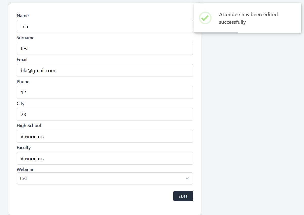Viewport: 304px width, 215px height.
Task: Click the "Faculty" label text
Action: pos(24,148)
